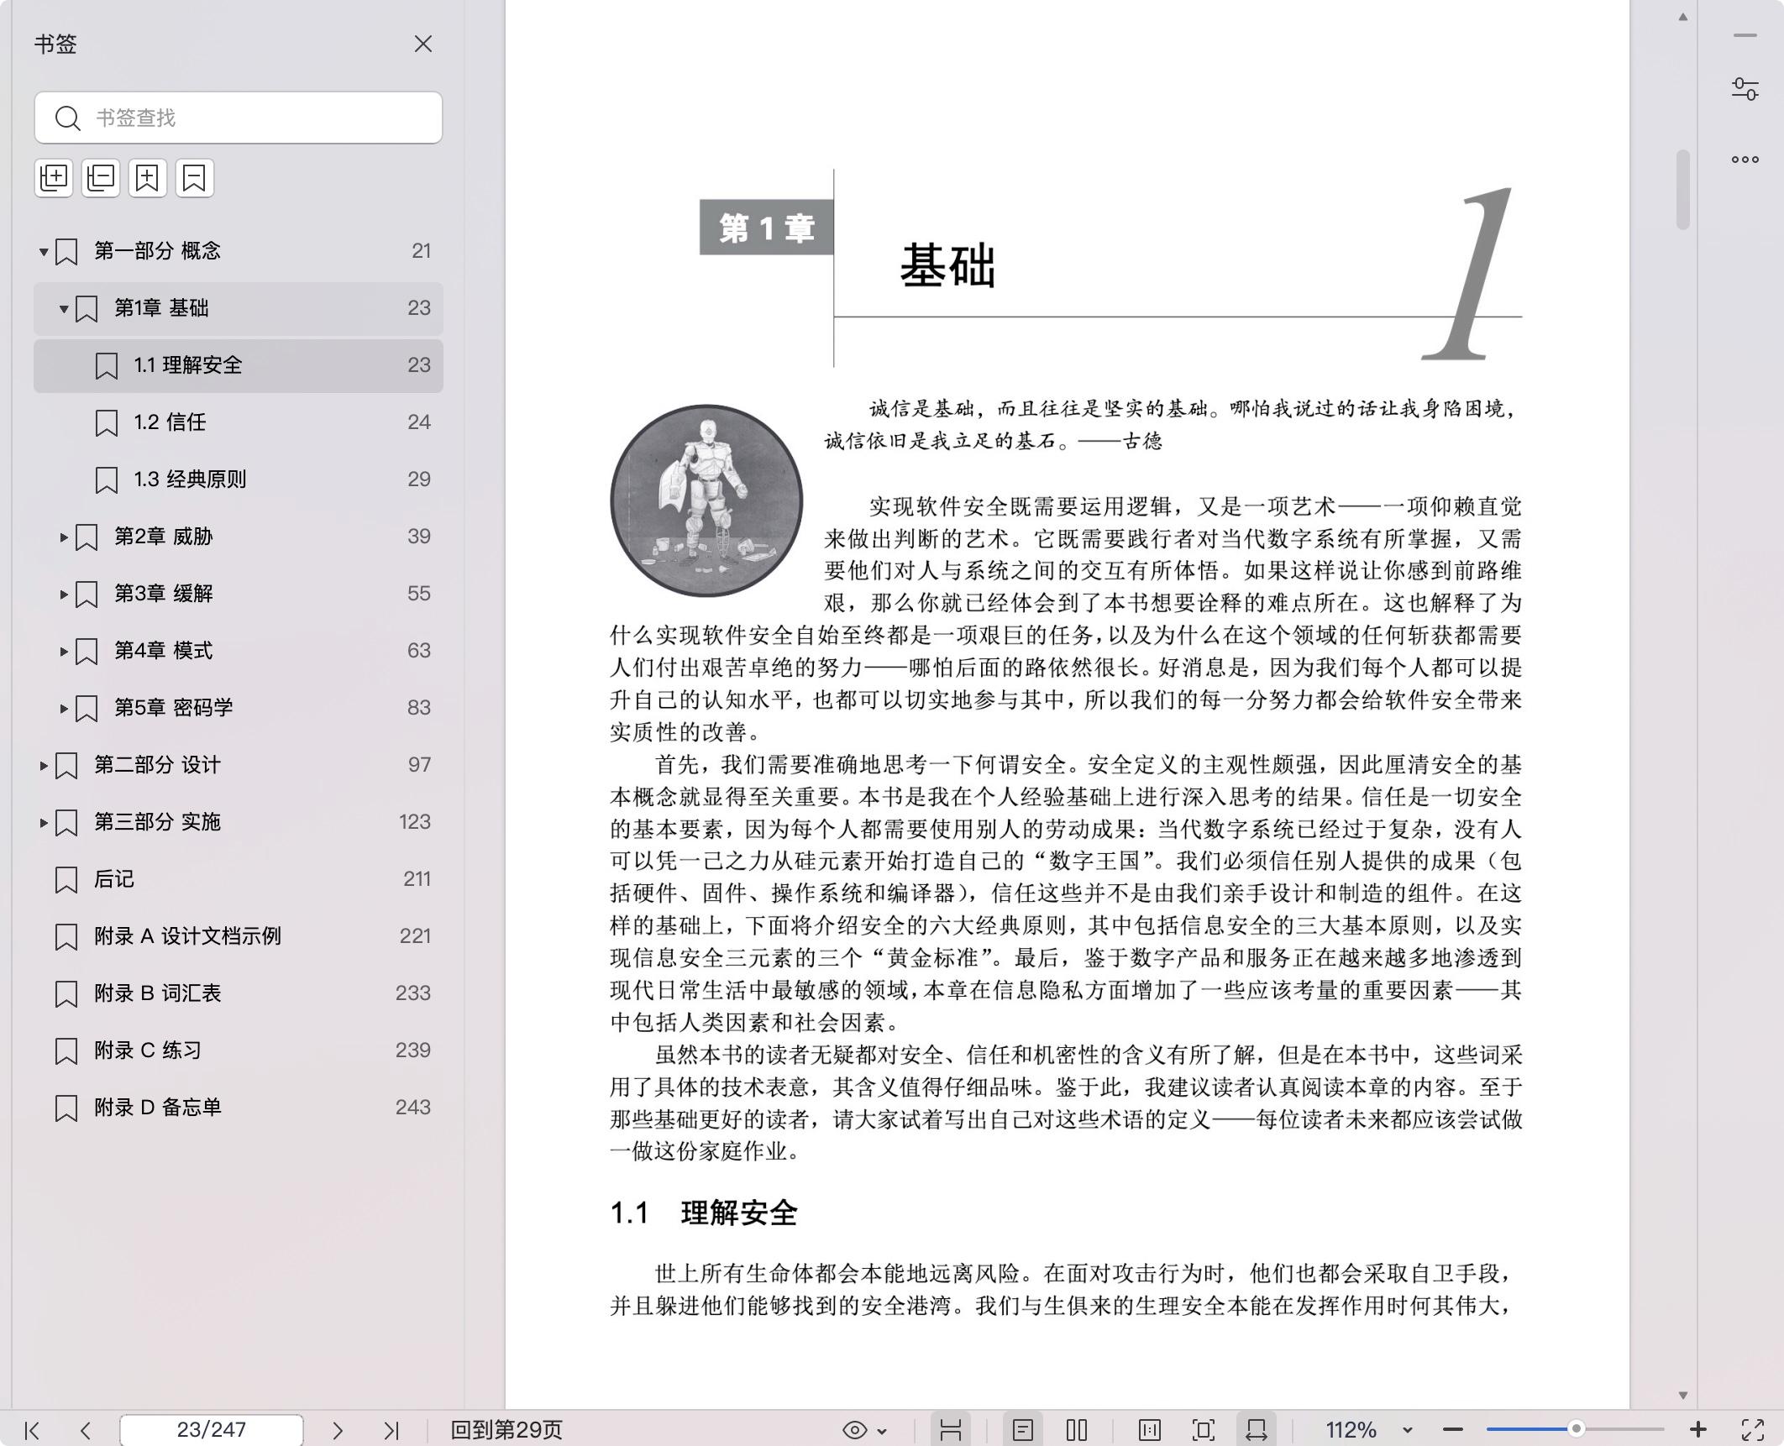
Task: Click 回到第29页 link
Action: pos(506,1430)
